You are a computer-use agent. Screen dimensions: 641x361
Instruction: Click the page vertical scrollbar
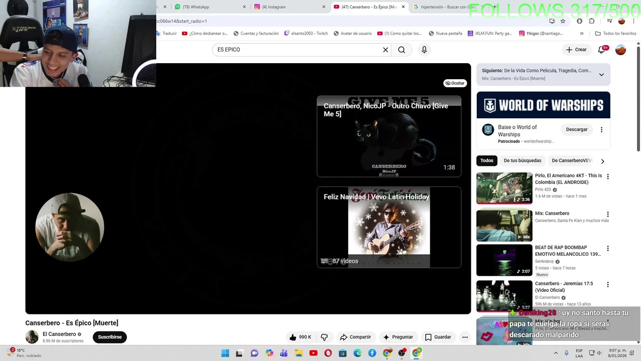pyautogui.click(x=638, y=98)
